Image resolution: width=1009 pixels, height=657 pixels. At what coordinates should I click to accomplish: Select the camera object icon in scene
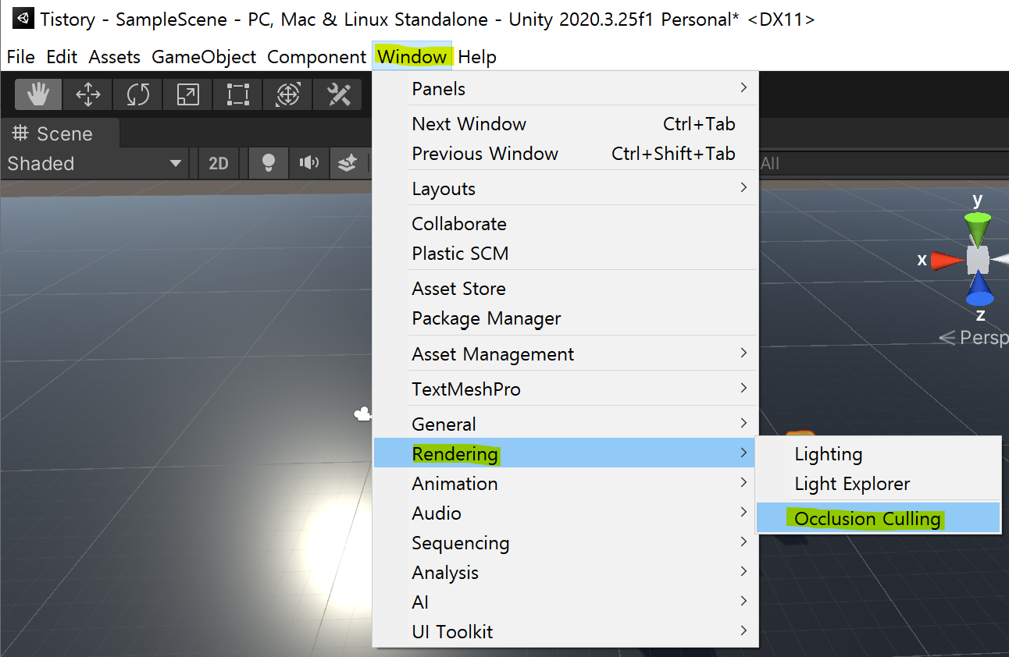[362, 414]
